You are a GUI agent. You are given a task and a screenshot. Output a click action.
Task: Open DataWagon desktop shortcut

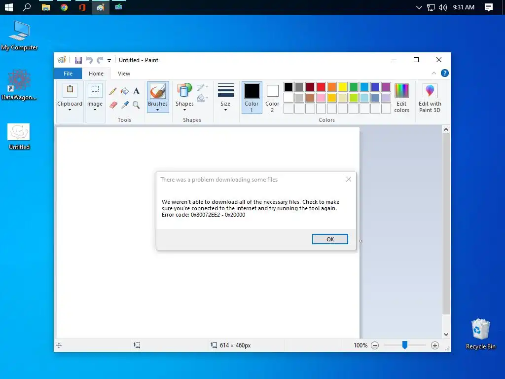19,85
